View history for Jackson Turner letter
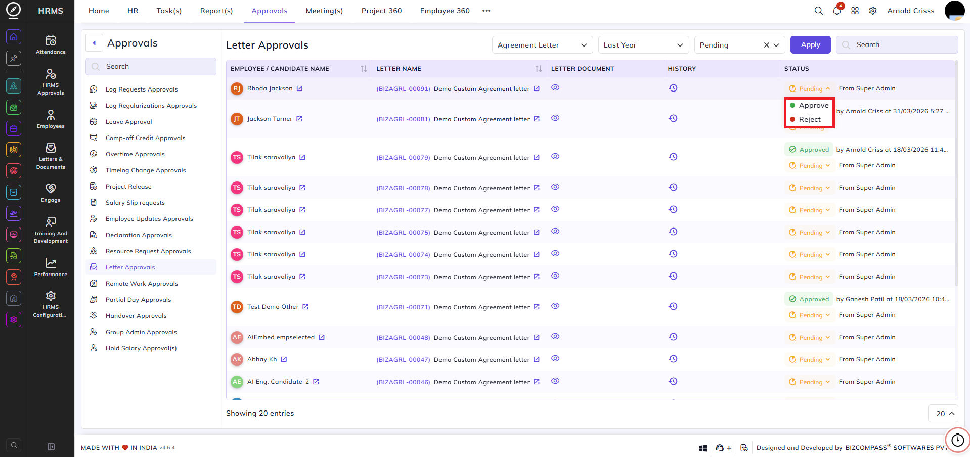The height and width of the screenshot is (457, 970). [673, 118]
